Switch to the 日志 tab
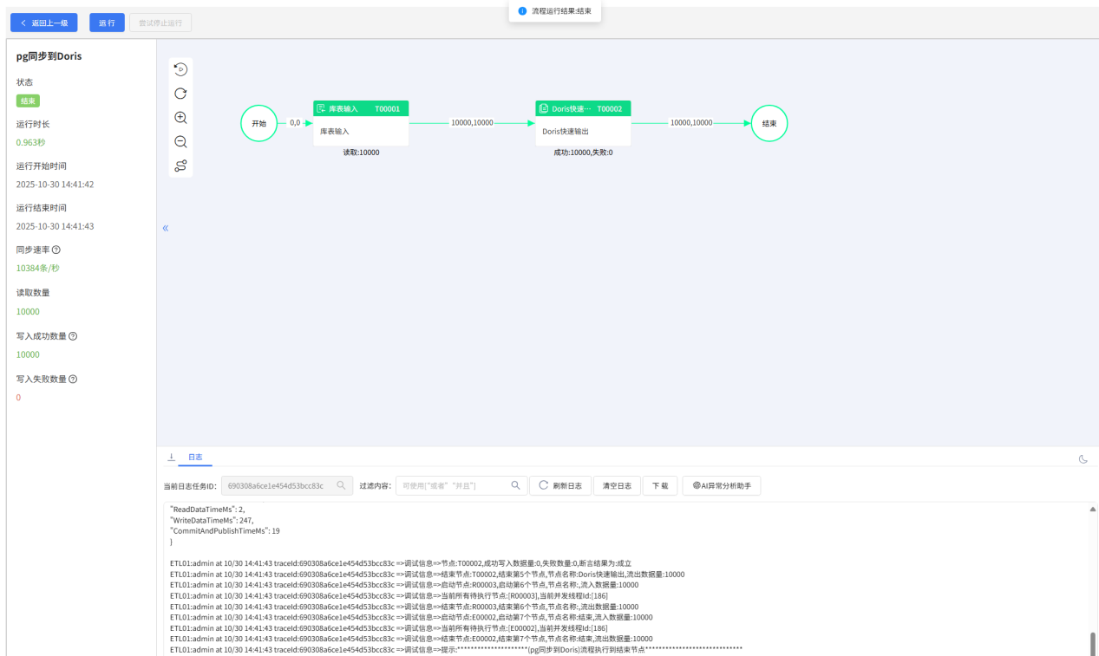 195,458
